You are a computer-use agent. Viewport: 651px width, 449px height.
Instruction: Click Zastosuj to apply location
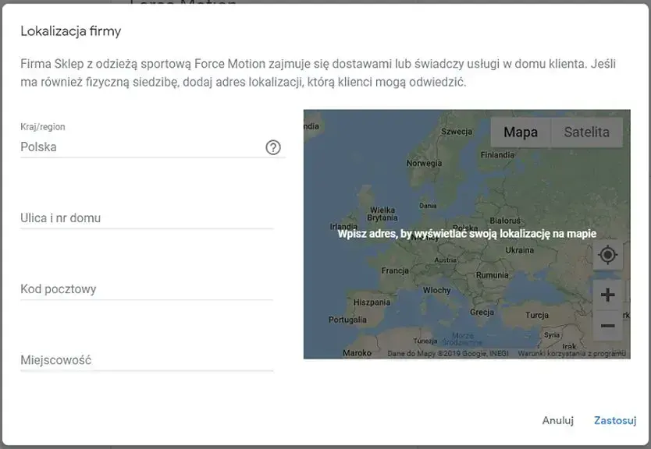pos(614,420)
